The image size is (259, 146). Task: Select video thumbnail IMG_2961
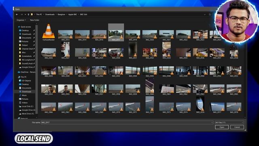pos(166,90)
